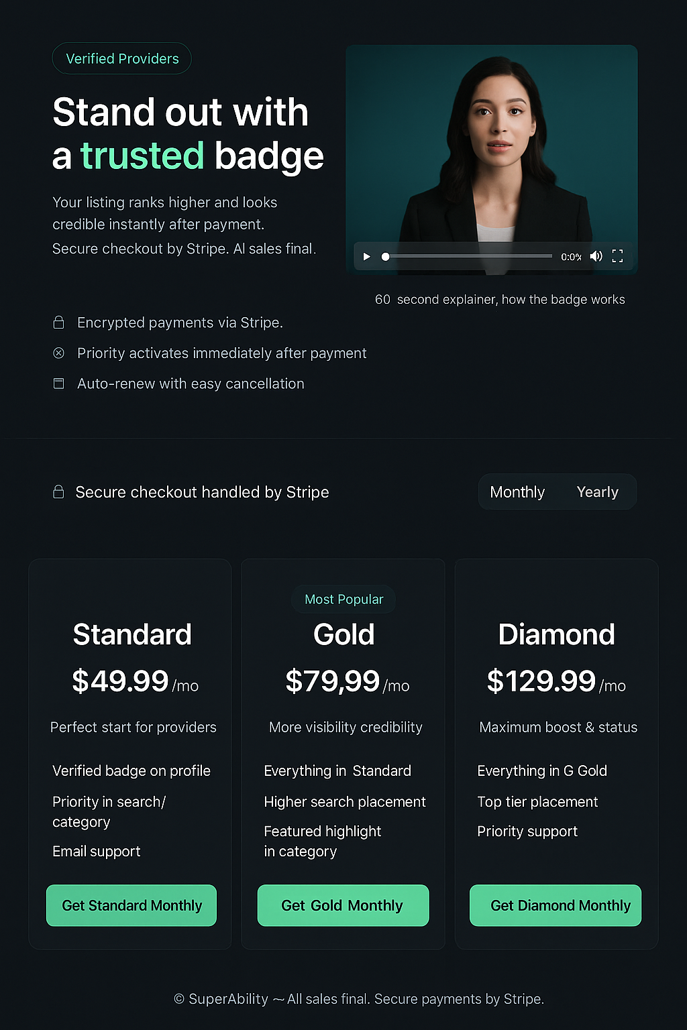Seek using the video progress slider
The height and width of the screenshot is (1030, 687).
(470, 256)
